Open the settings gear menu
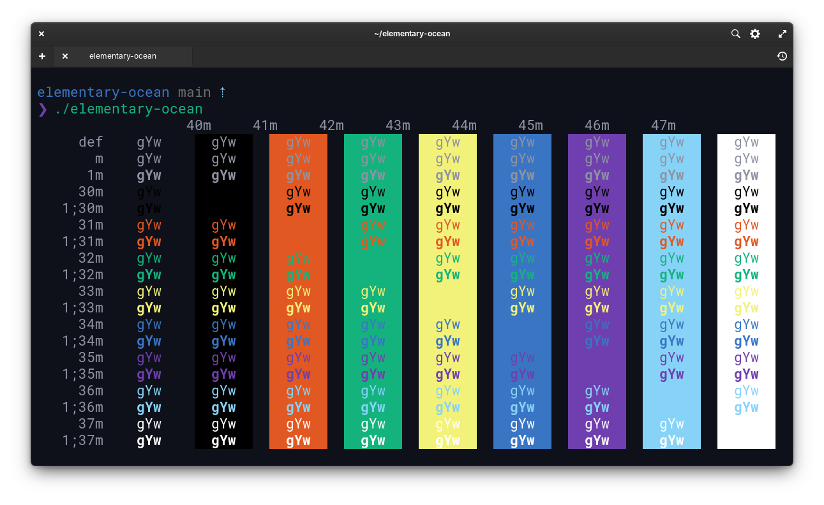 (755, 34)
